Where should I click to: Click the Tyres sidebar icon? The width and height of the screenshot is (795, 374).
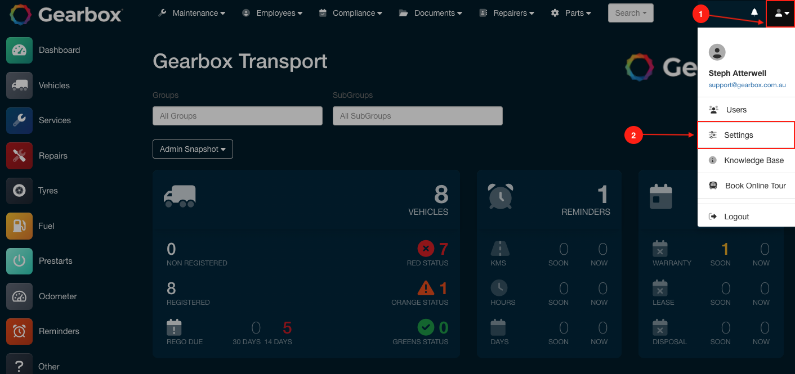19,190
